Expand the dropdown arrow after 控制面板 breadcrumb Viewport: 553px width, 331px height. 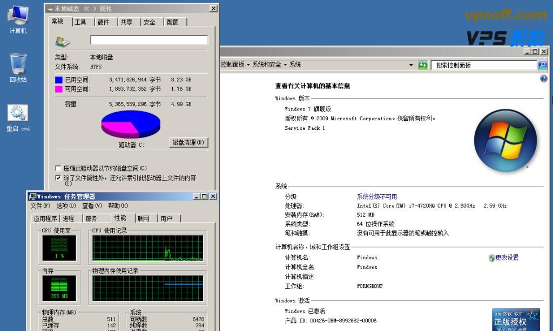coord(248,65)
